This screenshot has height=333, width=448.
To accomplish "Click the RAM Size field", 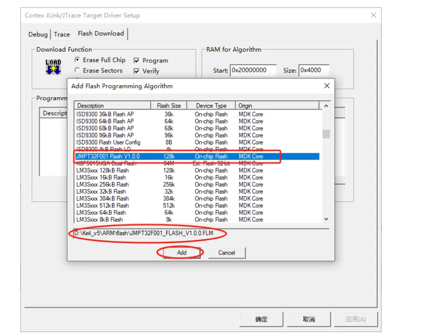I will [314, 70].
